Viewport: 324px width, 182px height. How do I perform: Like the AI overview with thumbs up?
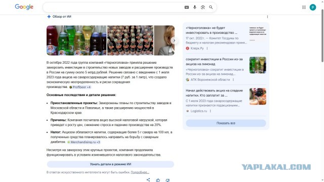[158, 180]
